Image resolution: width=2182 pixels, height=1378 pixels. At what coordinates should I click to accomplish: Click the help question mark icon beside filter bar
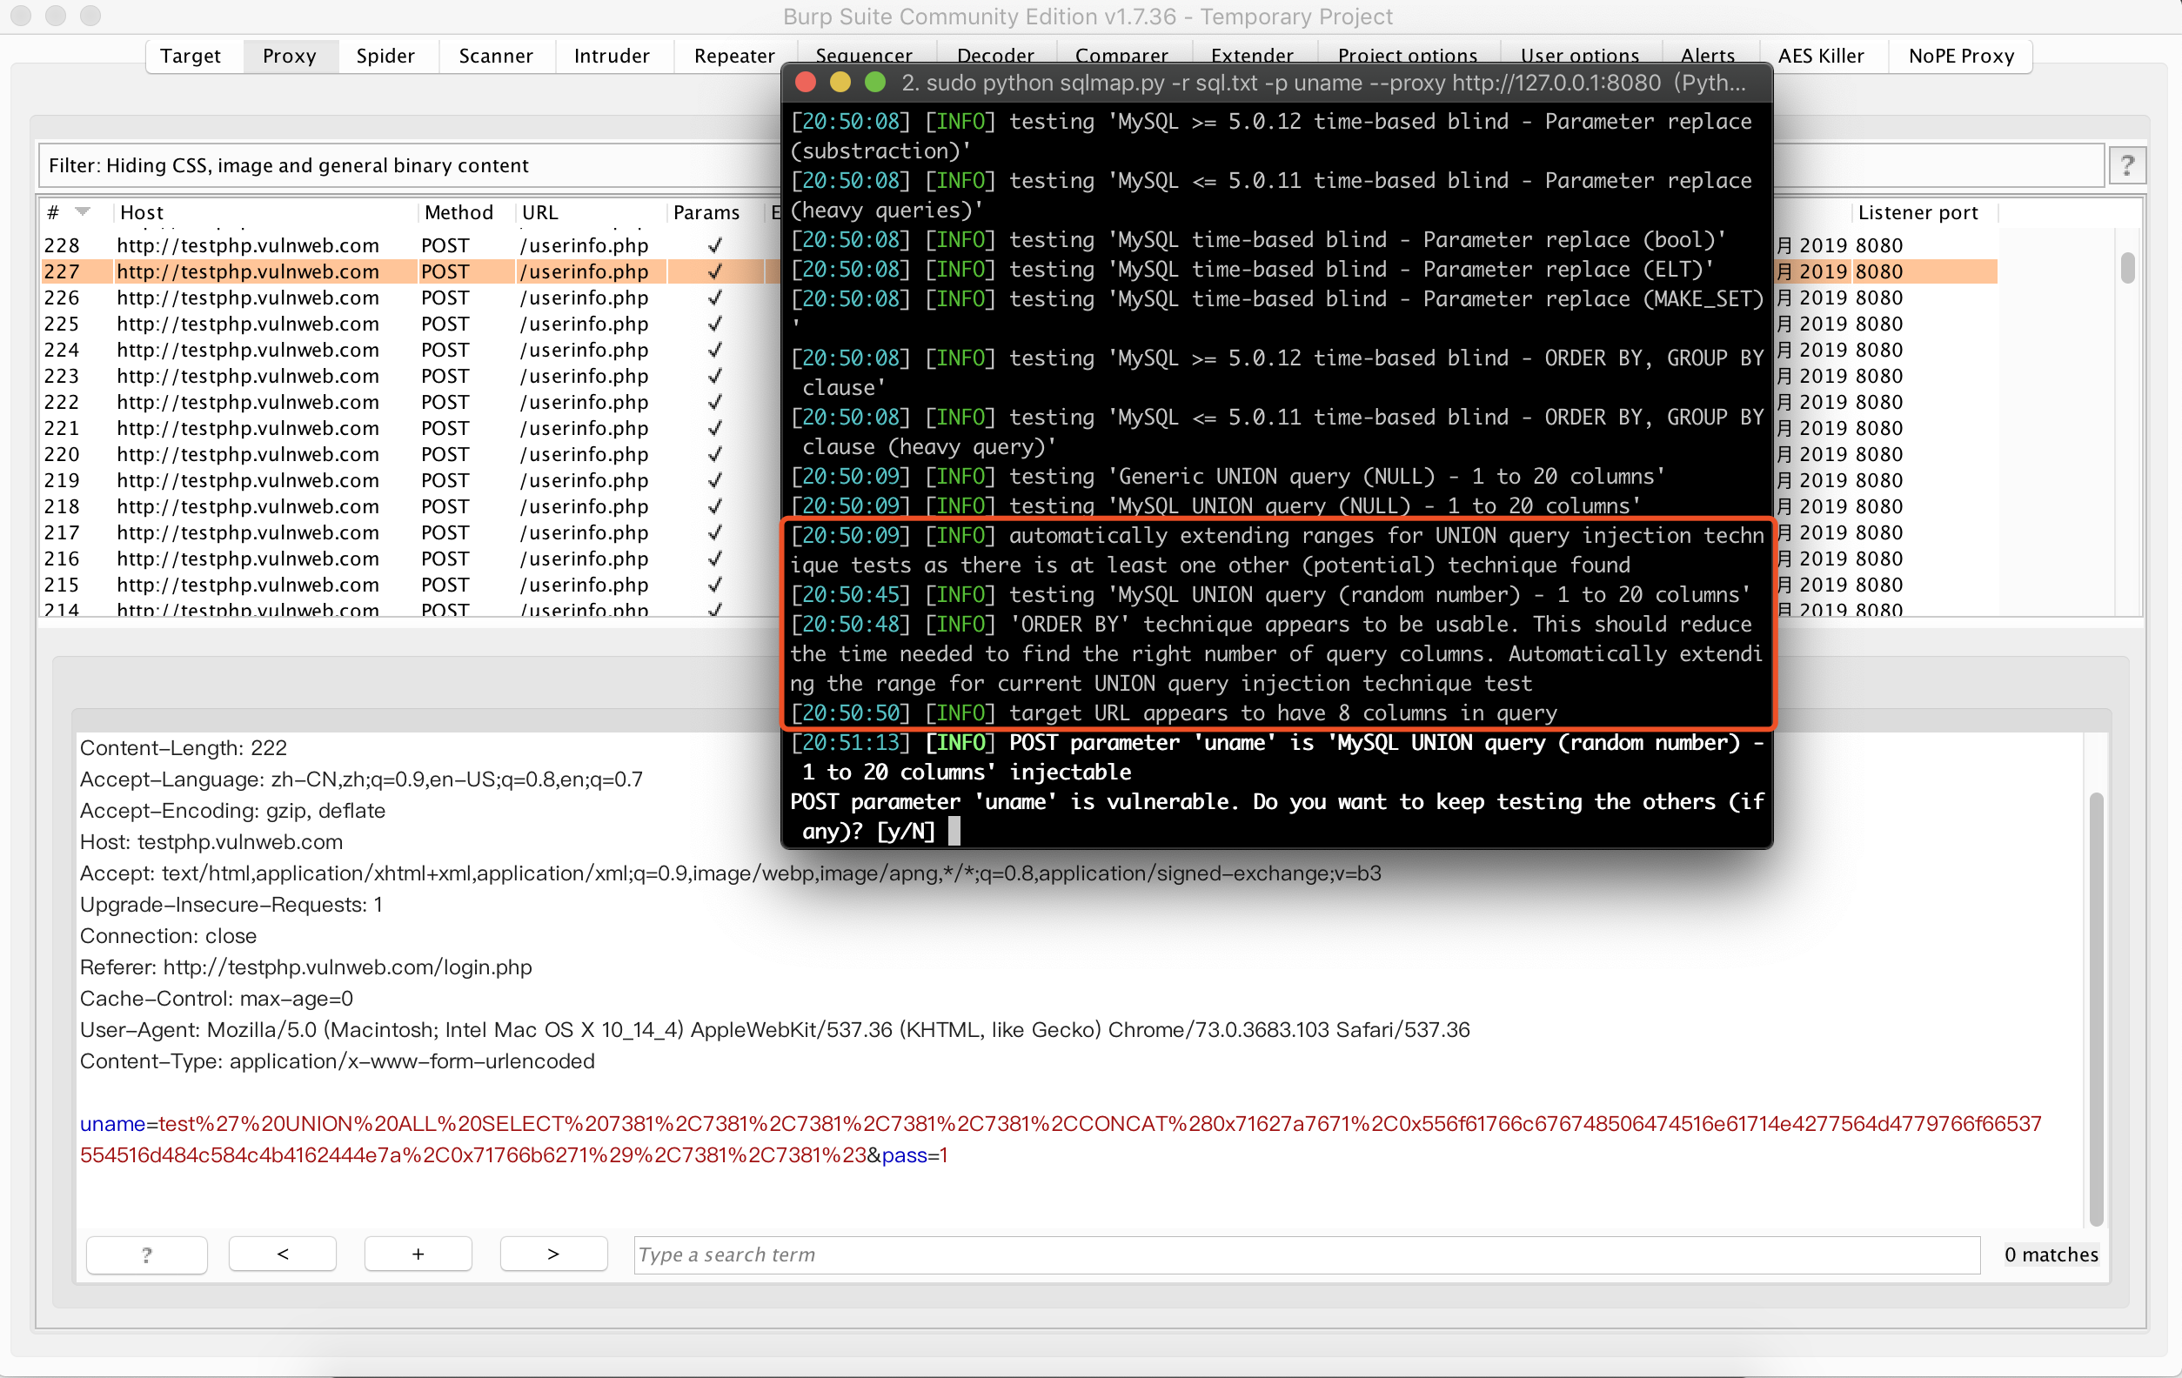[2126, 166]
